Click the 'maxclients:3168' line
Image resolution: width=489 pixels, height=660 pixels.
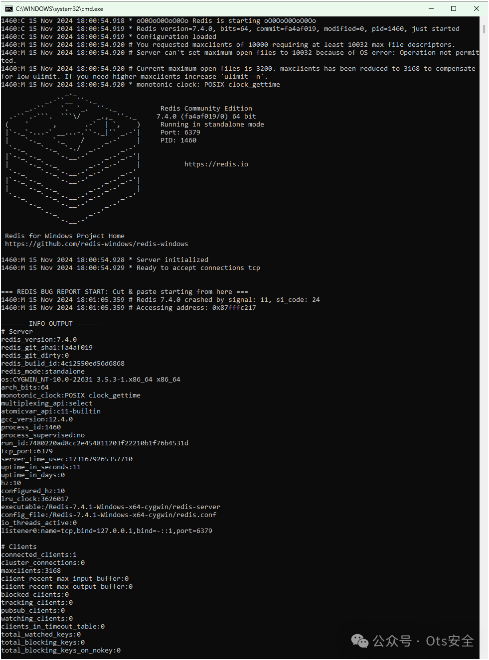point(31,571)
